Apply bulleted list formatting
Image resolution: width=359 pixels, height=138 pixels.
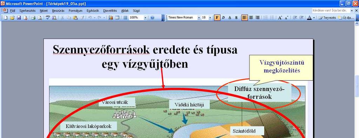(272, 18)
